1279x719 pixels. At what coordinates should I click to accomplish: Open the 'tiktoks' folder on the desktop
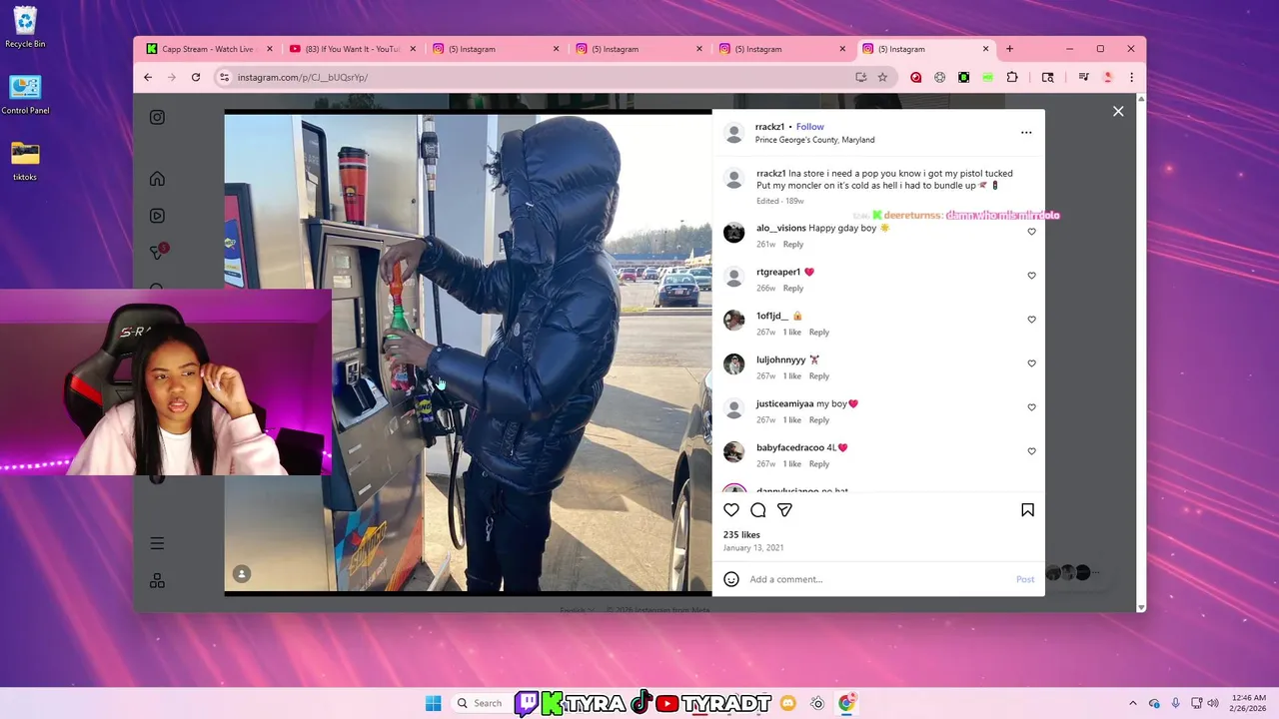tap(25, 161)
